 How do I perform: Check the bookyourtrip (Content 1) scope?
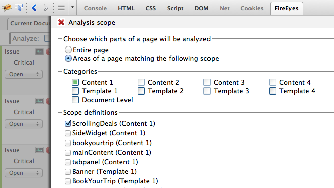click(x=68, y=143)
